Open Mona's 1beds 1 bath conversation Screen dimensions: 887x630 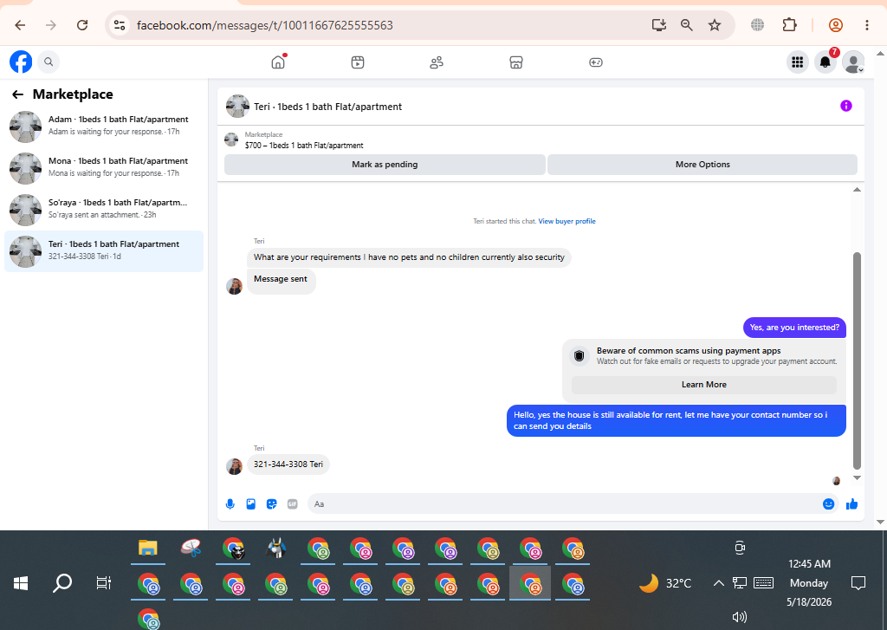pos(104,167)
